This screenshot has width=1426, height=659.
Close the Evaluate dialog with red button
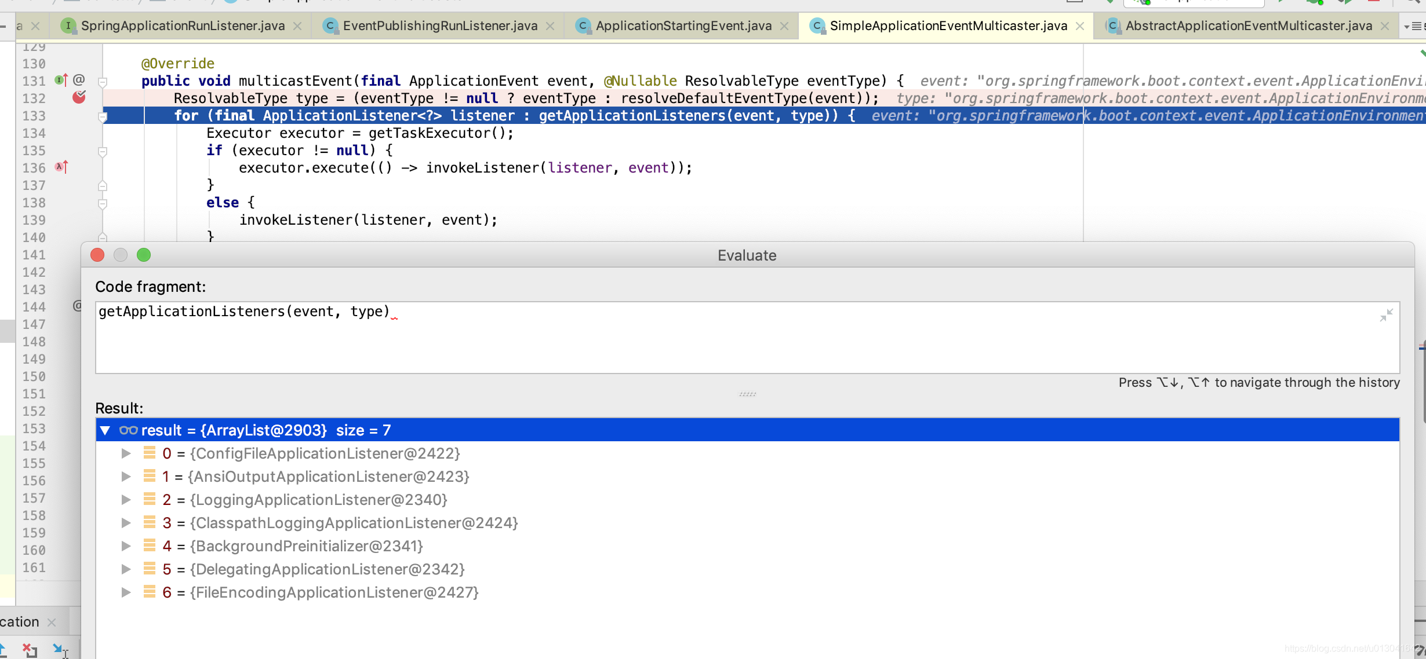97,255
